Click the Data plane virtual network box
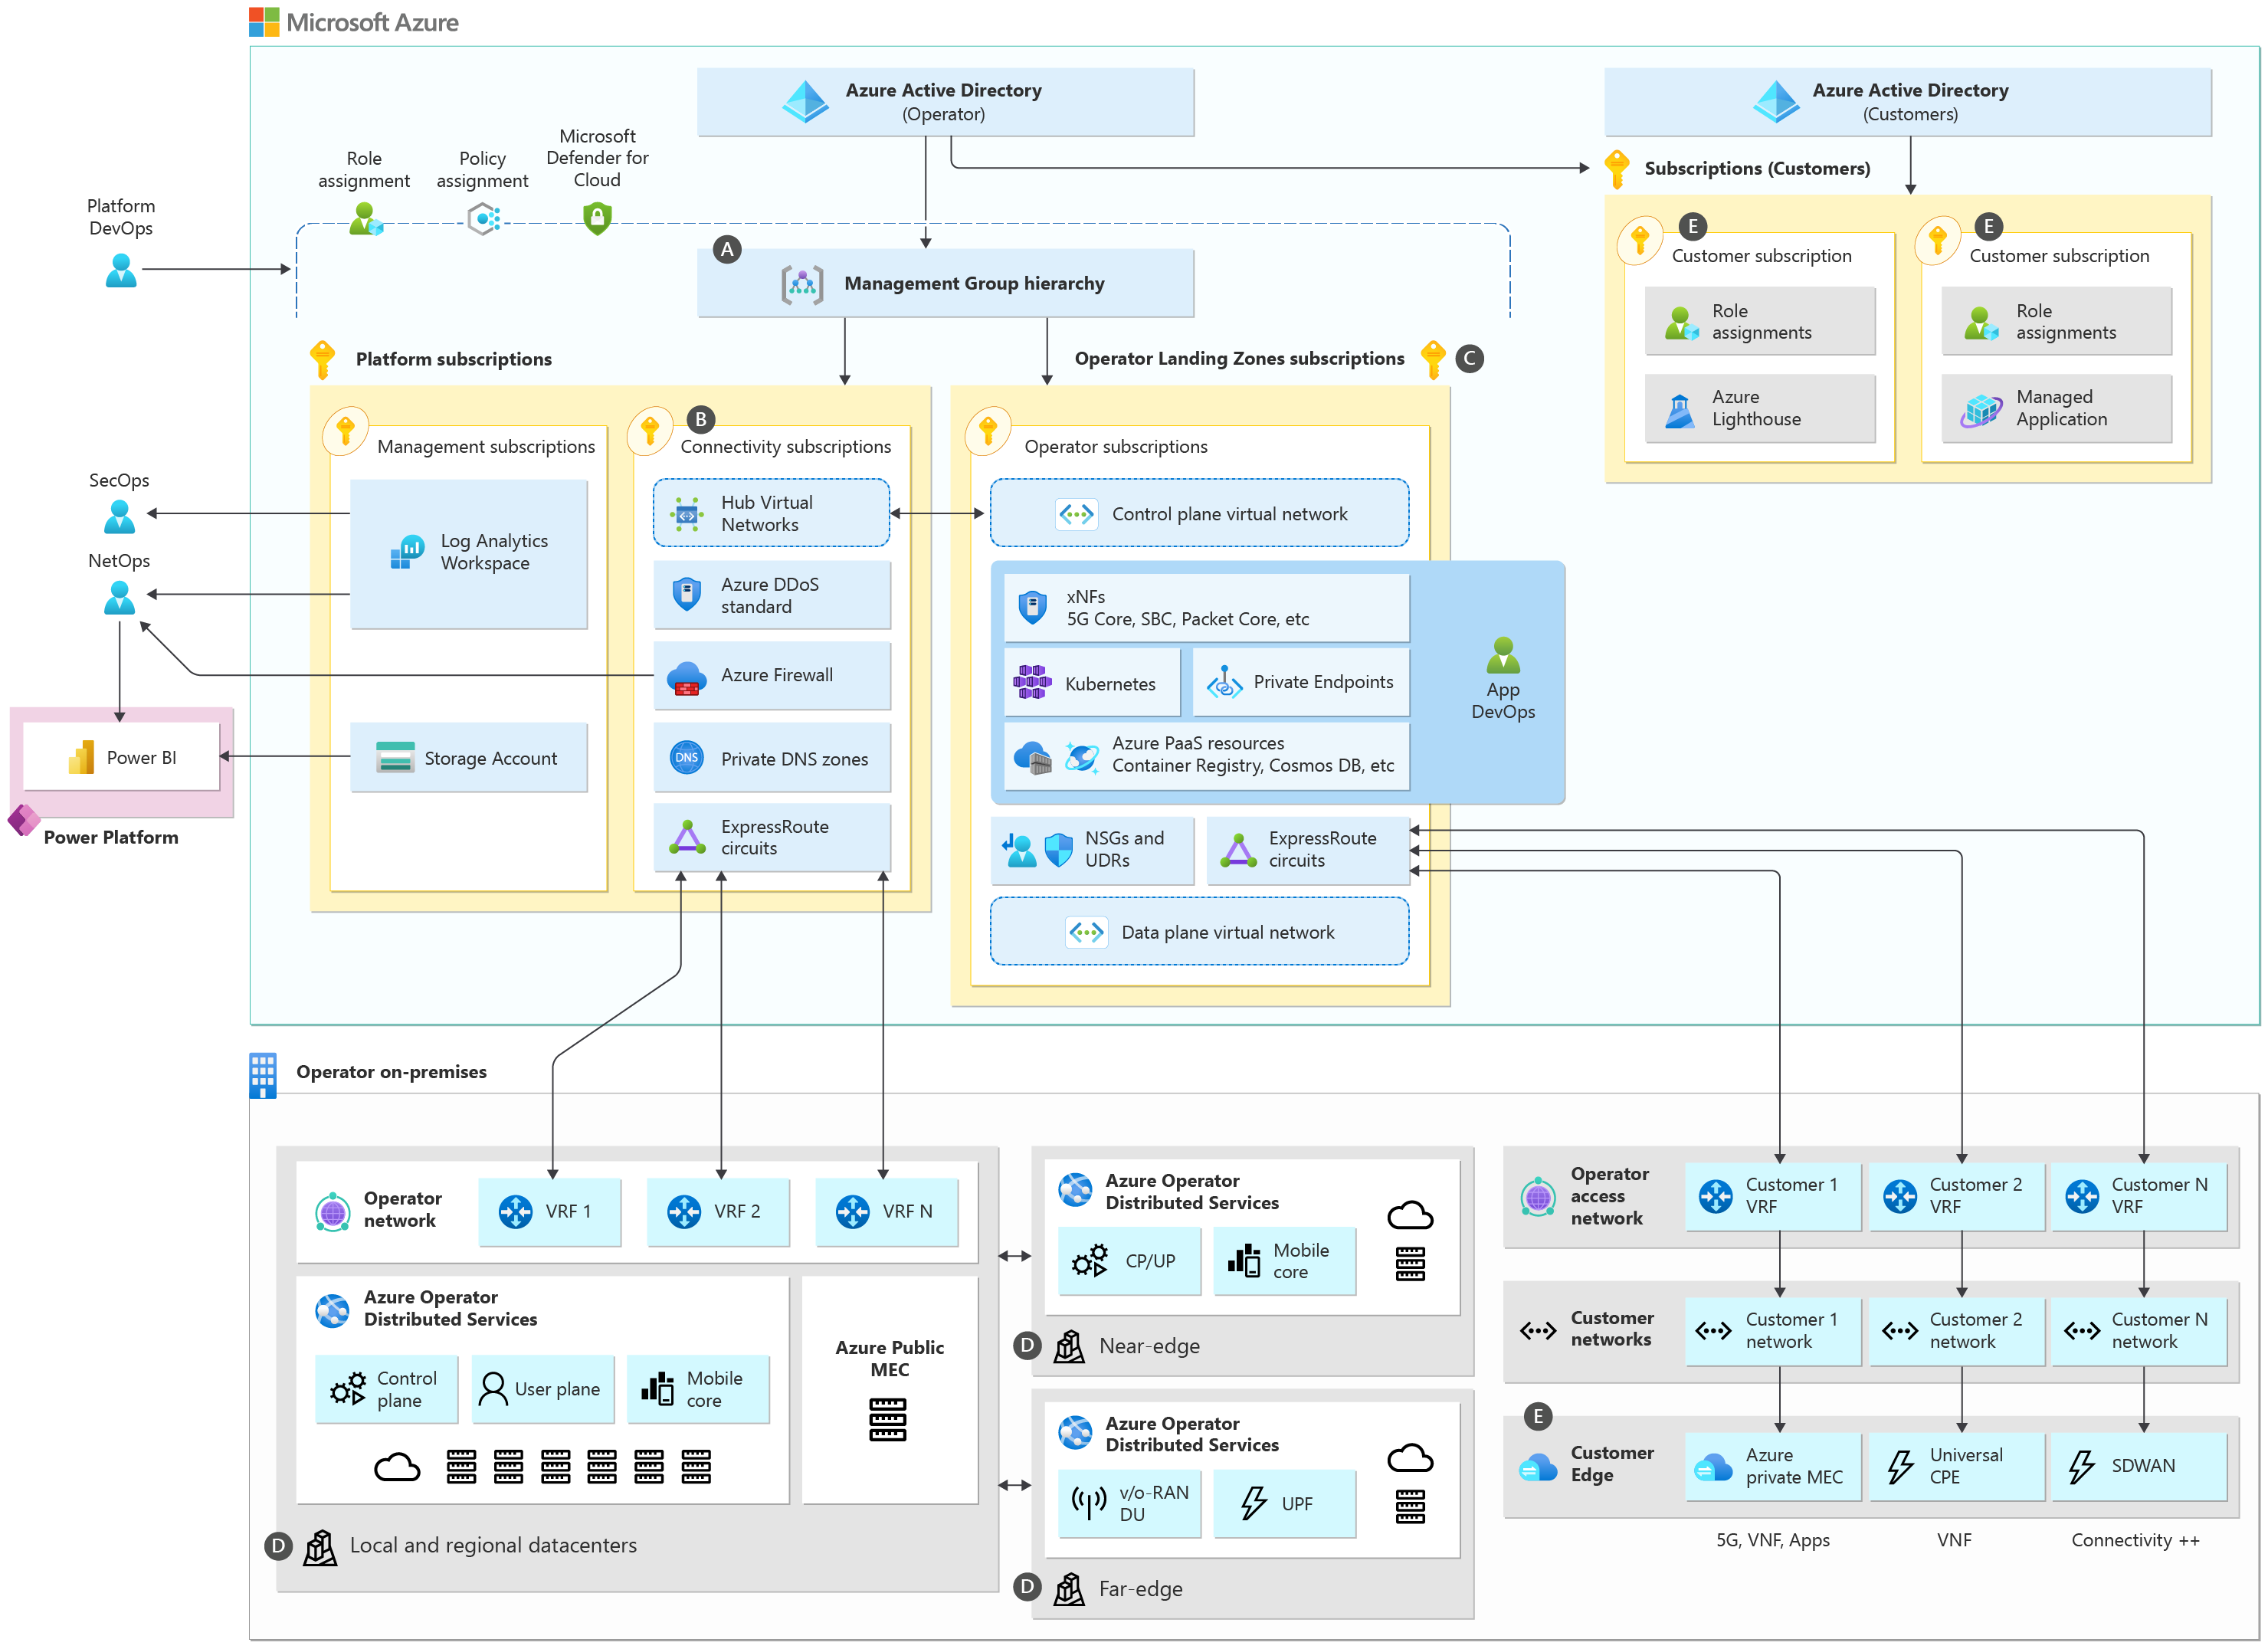 1199,932
